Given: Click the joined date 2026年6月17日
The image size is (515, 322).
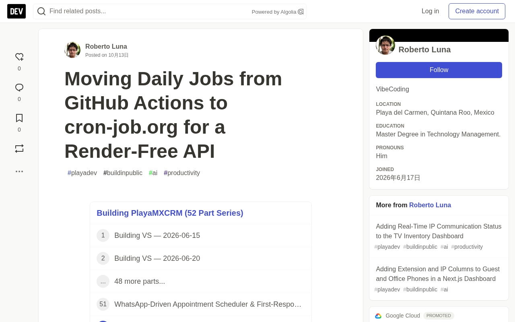Looking at the screenshot, I should (398, 178).
